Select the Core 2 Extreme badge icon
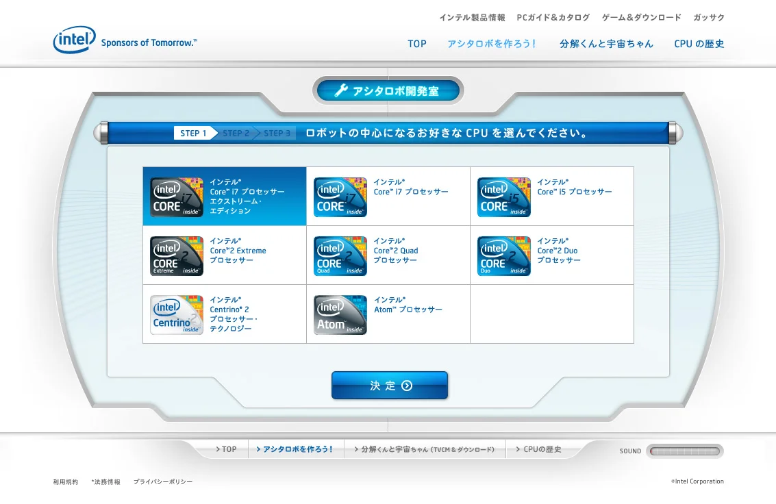776x504 pixels. coord(177,255)
